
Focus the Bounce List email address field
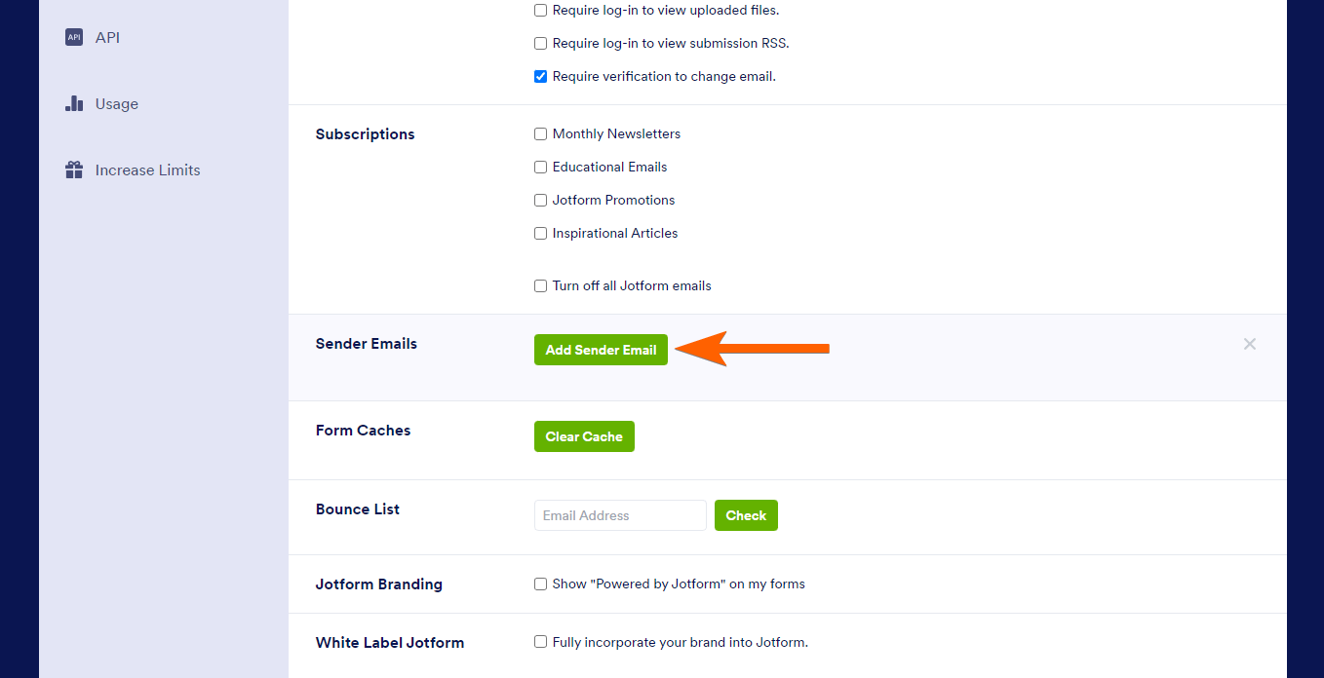620,515
